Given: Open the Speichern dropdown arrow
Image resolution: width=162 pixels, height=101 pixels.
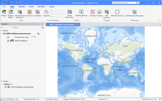Looking at the screenshot, I should (x=30, y=18).
